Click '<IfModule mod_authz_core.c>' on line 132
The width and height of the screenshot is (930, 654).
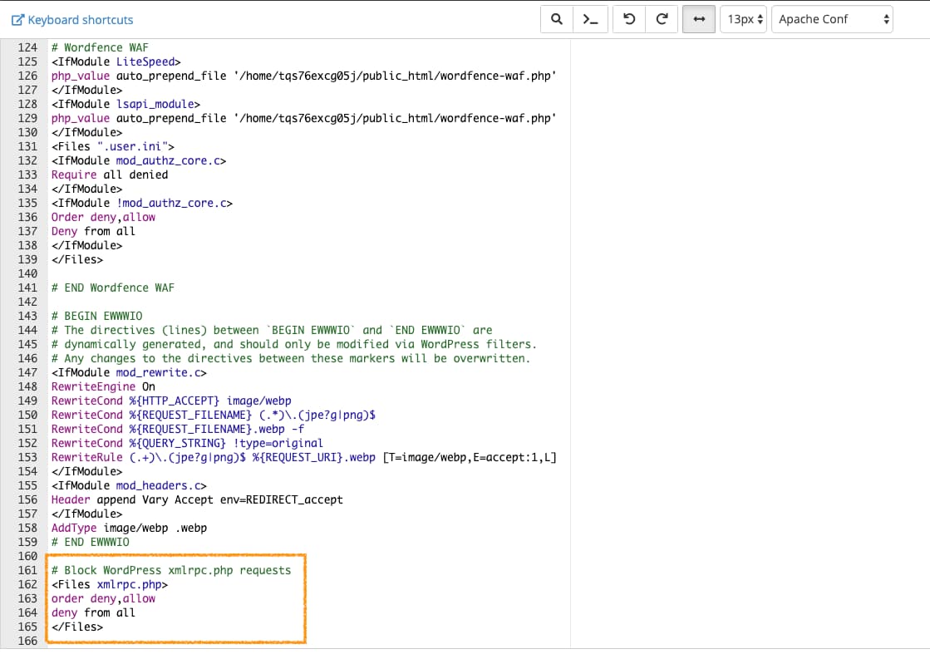tap(138, 160)
